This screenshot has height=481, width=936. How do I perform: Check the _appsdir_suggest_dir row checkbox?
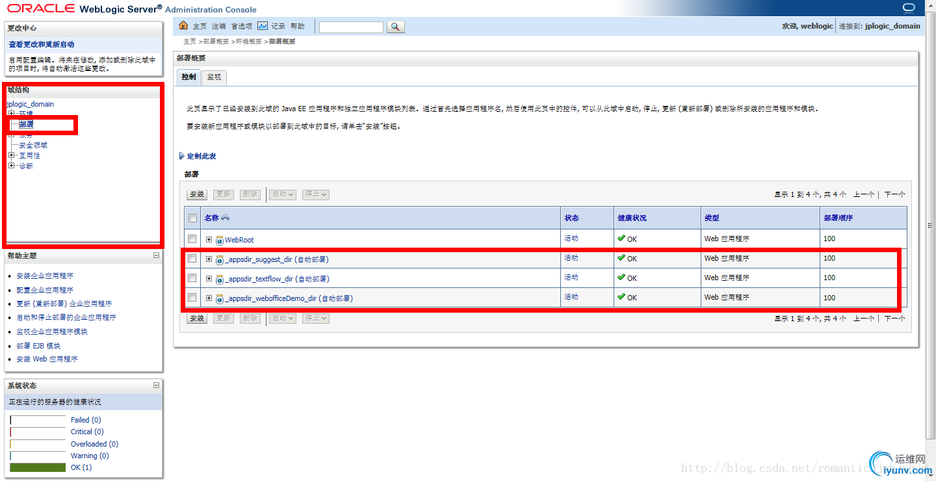click(x=192, y=258)
